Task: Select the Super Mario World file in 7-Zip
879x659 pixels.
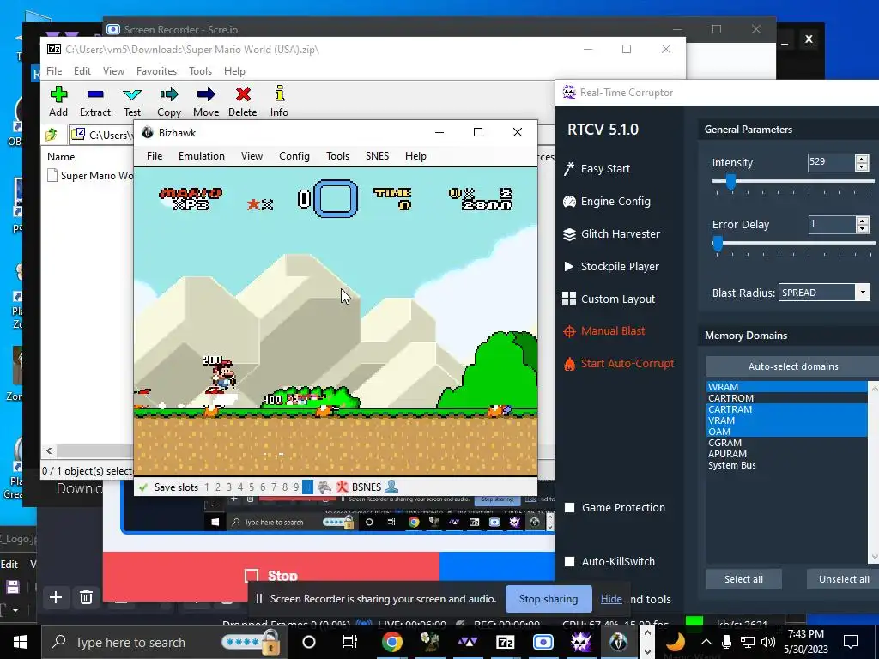Action: (x=89, y=175)
